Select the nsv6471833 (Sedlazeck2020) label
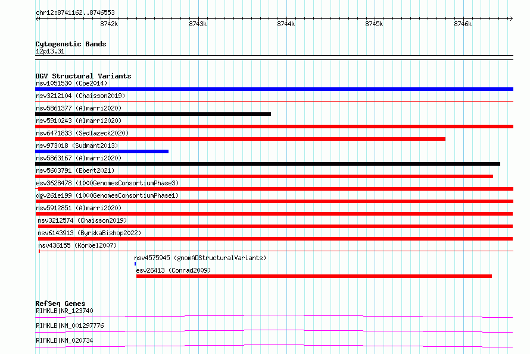The width and height of the screenshot is (530, 354). pos(82,133)
